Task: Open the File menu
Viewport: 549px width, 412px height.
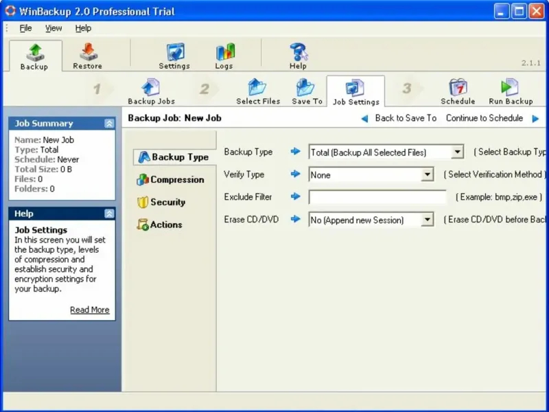Action: click(25, 28)
